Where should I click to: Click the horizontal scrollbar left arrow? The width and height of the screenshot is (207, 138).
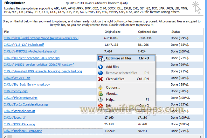[x=5, y=137]
